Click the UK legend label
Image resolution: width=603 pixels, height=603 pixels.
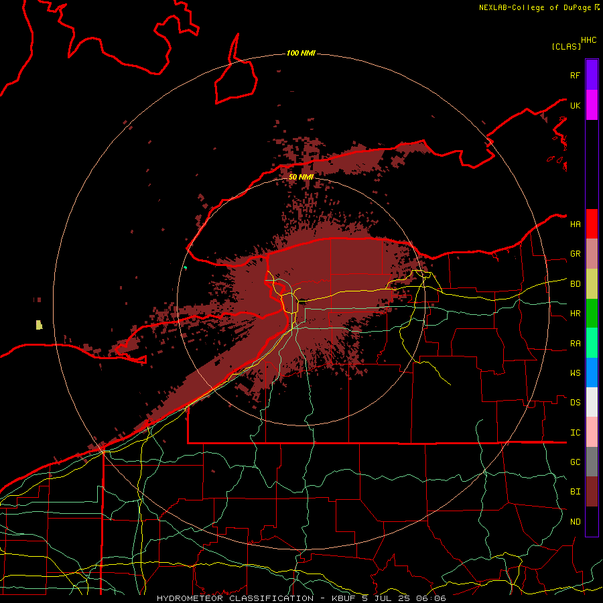tap(576, 105)
